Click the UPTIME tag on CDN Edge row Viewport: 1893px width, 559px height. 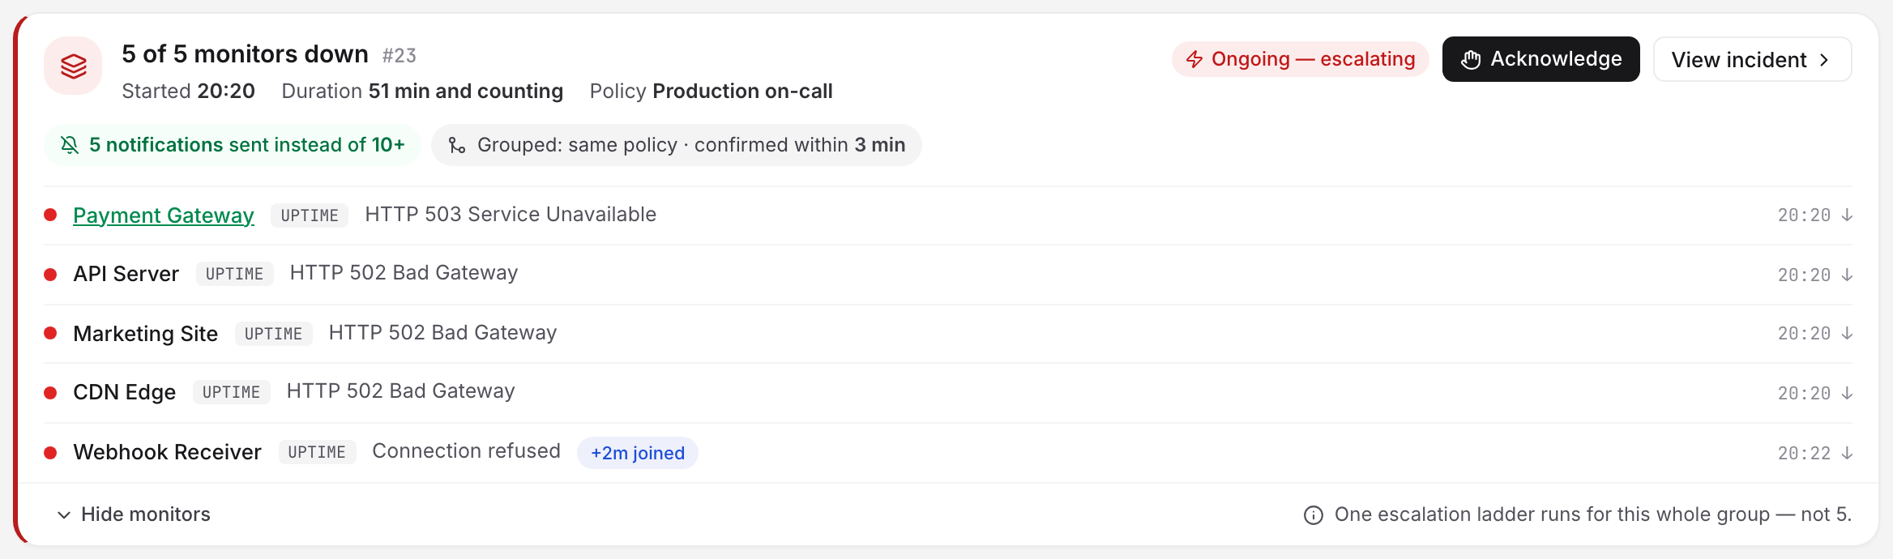click(231, 392)
